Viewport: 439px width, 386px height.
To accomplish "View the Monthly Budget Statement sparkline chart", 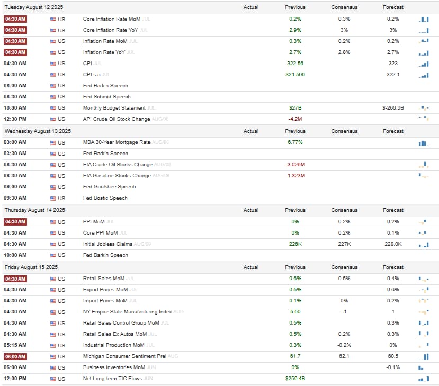I will (x=424, y=108).
